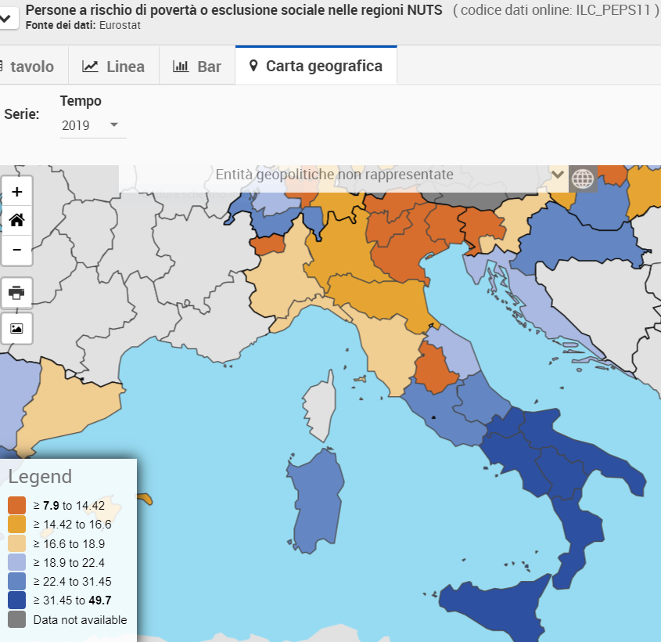Image resolution: width=661 pixels, height=642 pixels.
Task: Select the Carta geografica tab
Action: pos(315,67)
